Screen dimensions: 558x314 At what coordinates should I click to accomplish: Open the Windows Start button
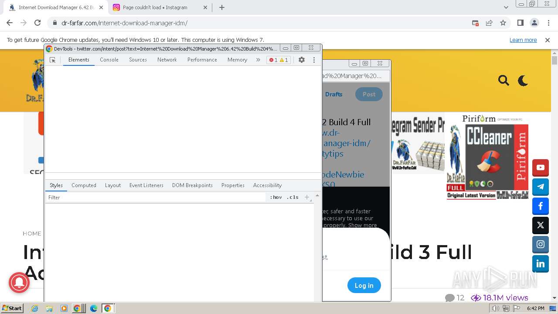point(12,308)
